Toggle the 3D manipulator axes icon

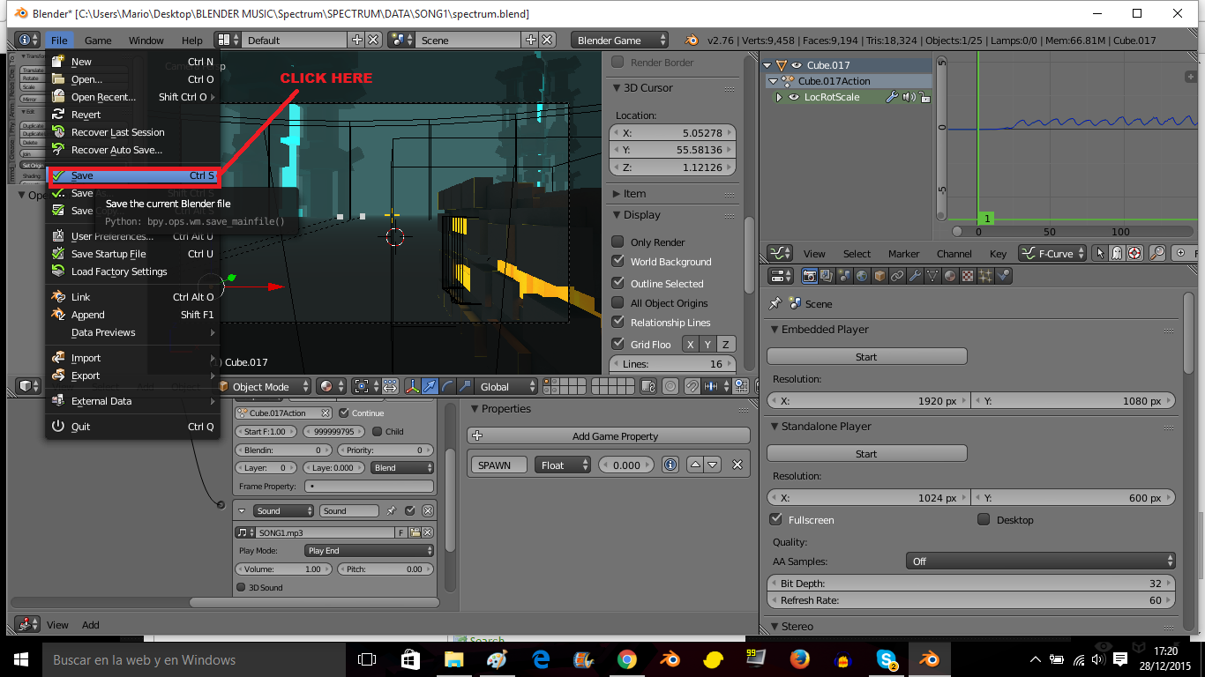412,386
